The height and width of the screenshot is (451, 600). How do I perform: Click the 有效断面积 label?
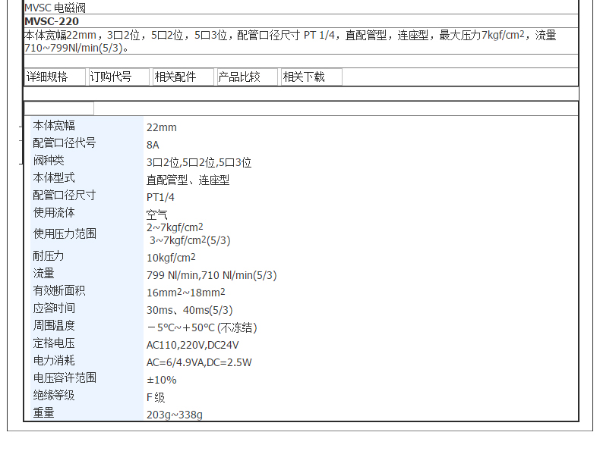click(x=59, y=290)
